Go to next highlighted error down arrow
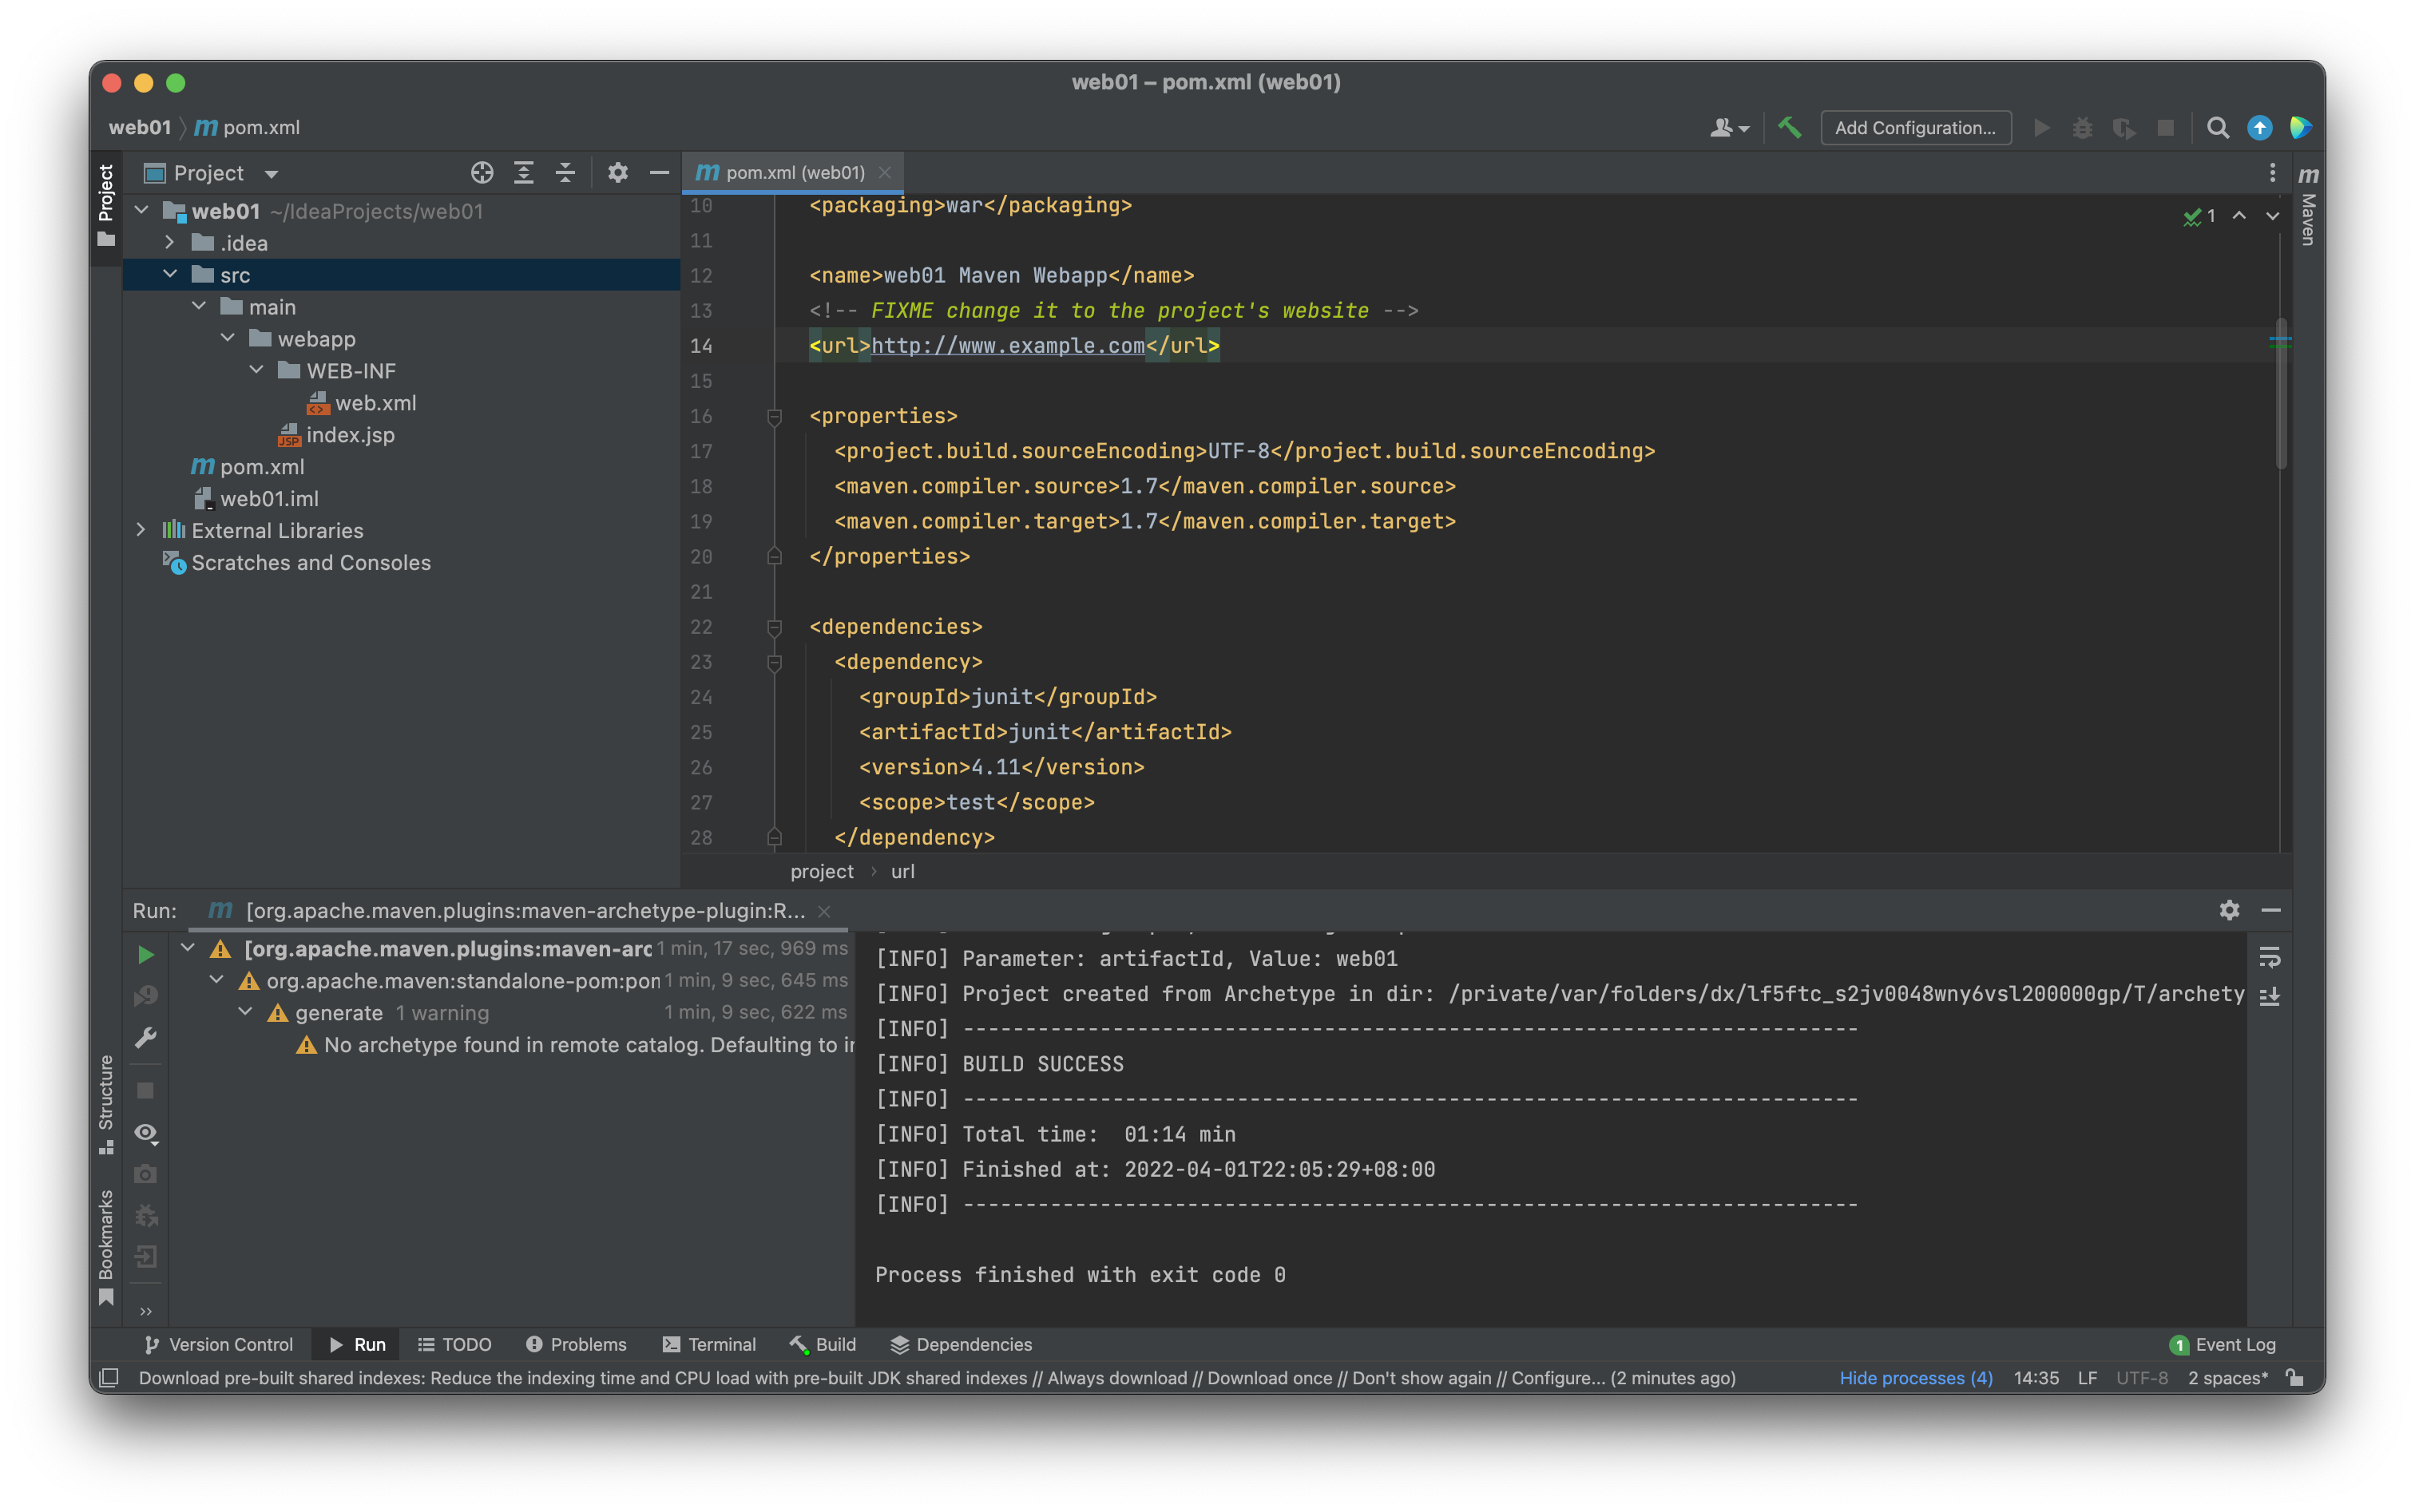 [2272, 216]
